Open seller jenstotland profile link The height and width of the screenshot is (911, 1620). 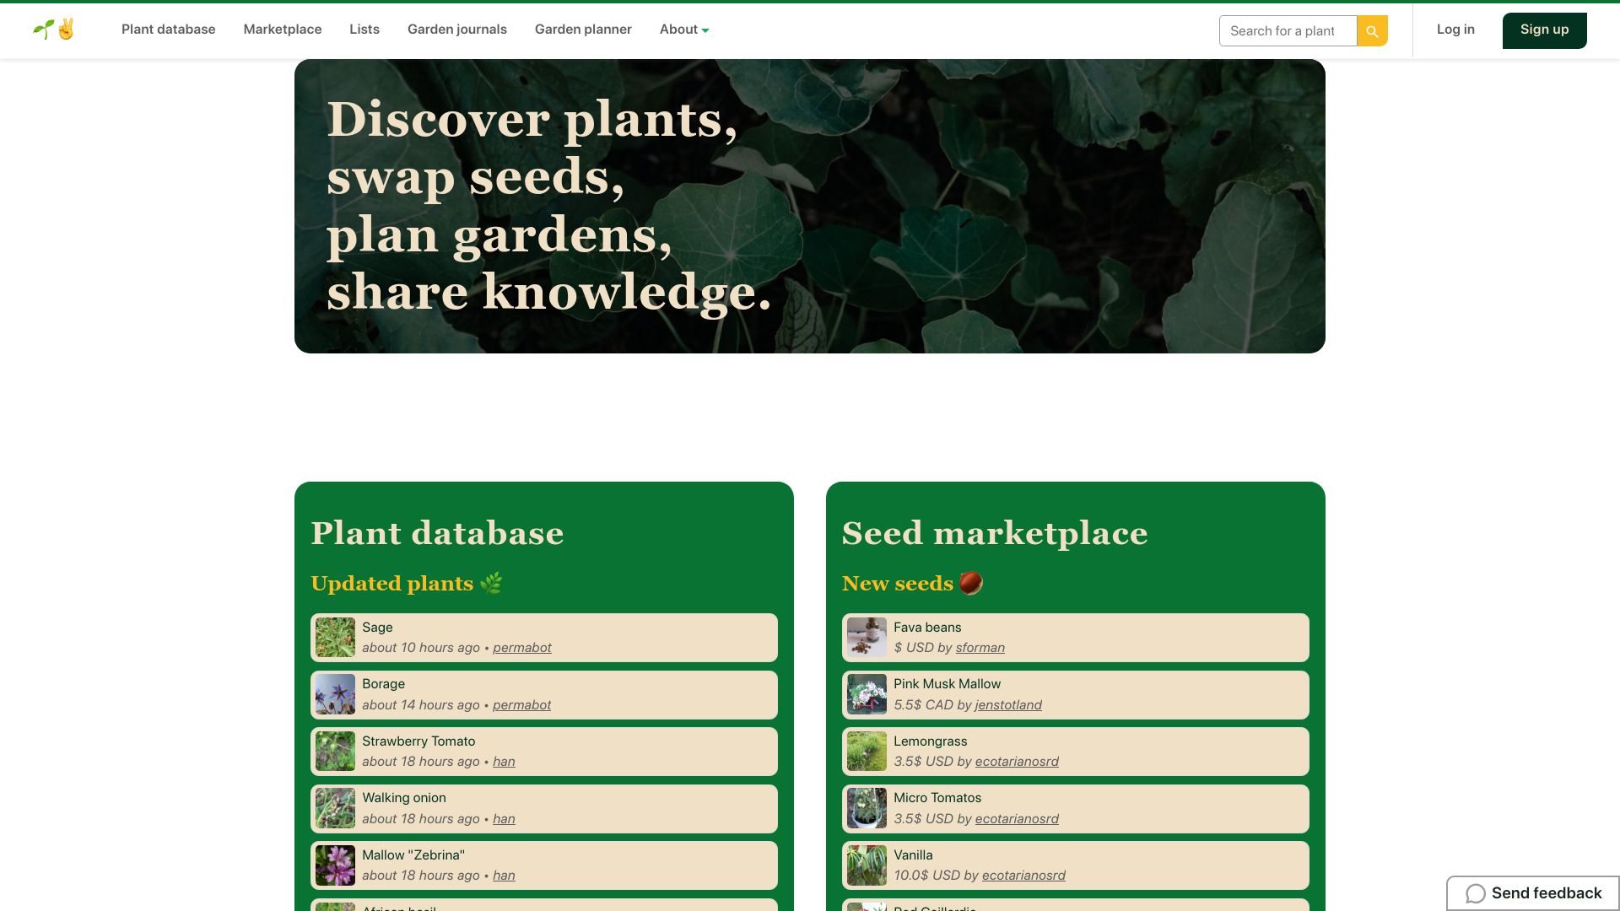(1008, 705)
